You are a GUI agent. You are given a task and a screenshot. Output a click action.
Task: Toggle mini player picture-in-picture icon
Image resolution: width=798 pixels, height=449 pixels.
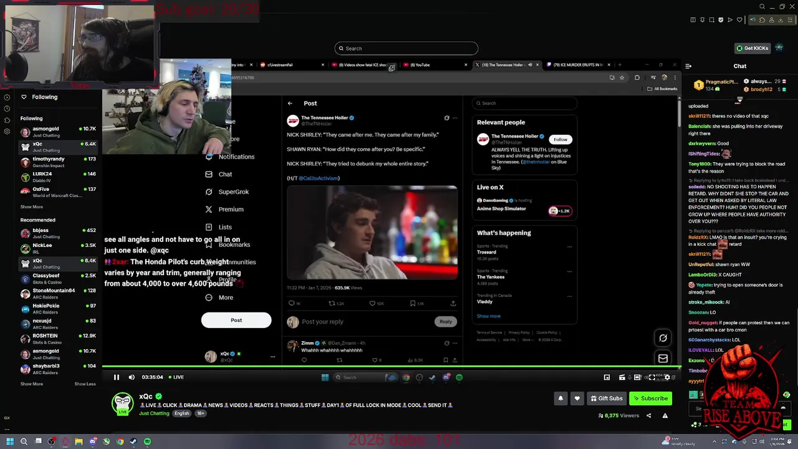(607, 377)
